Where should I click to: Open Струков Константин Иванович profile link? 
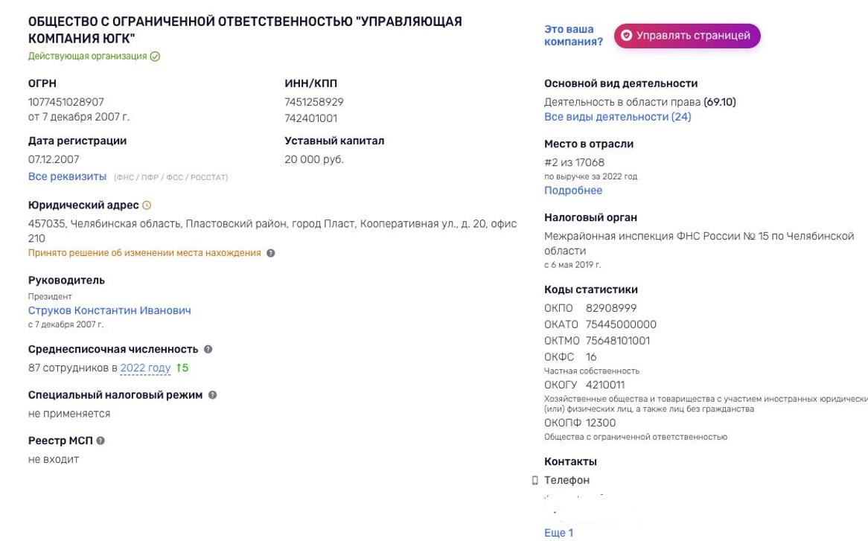click(109, 310)
